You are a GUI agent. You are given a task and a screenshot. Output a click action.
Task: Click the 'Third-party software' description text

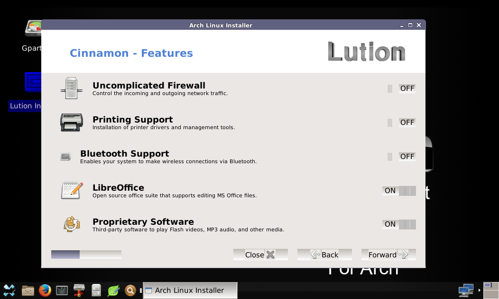click(x=188, y=229)
